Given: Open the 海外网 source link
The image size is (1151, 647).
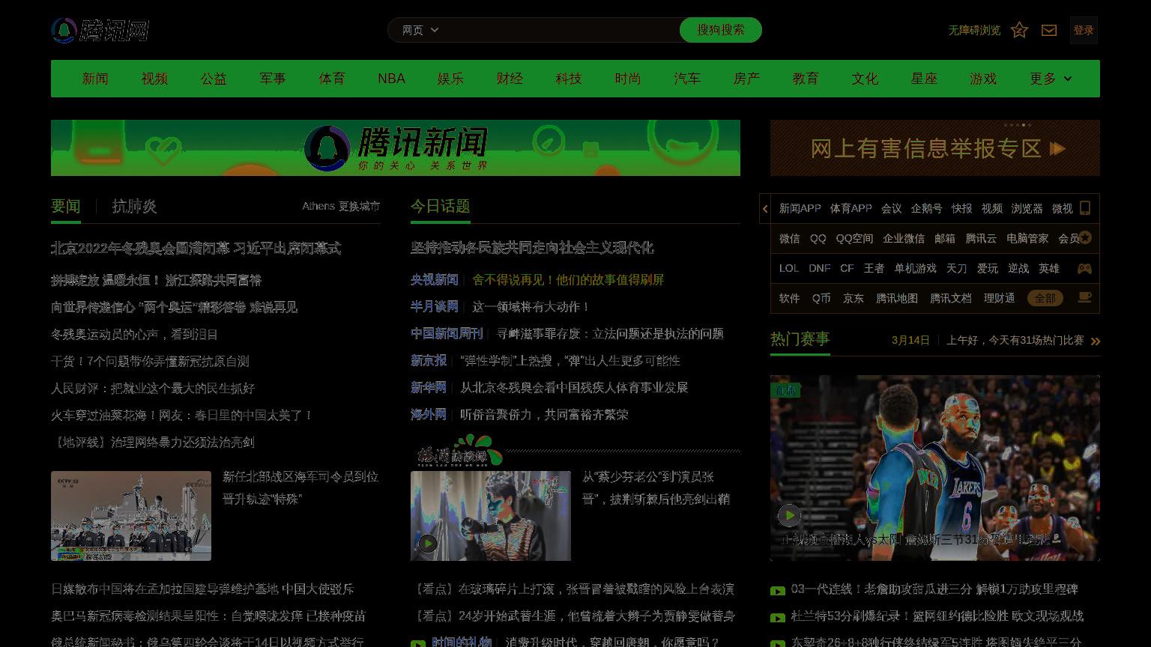Looking at the screenshot, I should pos(428,414).
